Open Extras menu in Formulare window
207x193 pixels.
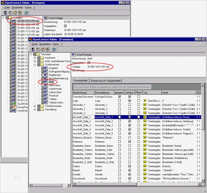[x=56, y=44]
